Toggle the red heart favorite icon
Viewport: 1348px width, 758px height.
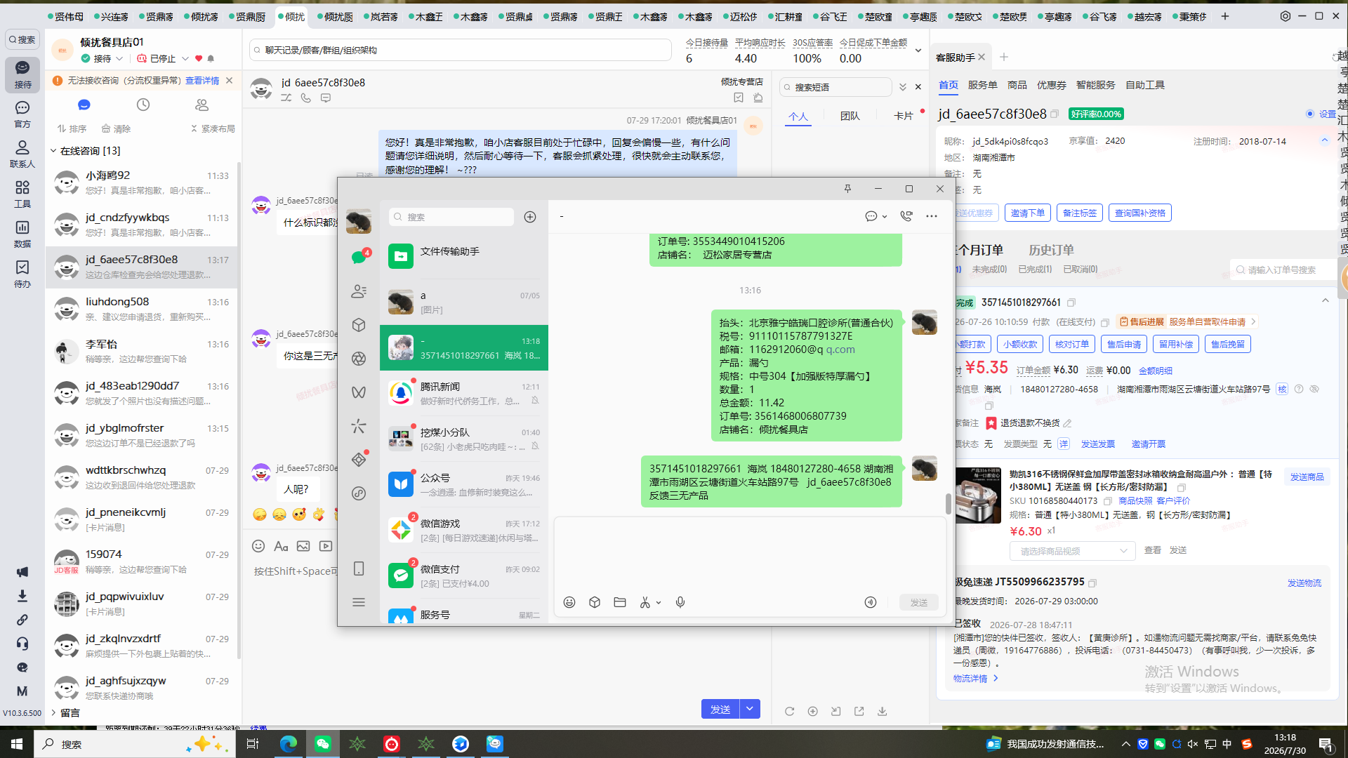point(199,58)
